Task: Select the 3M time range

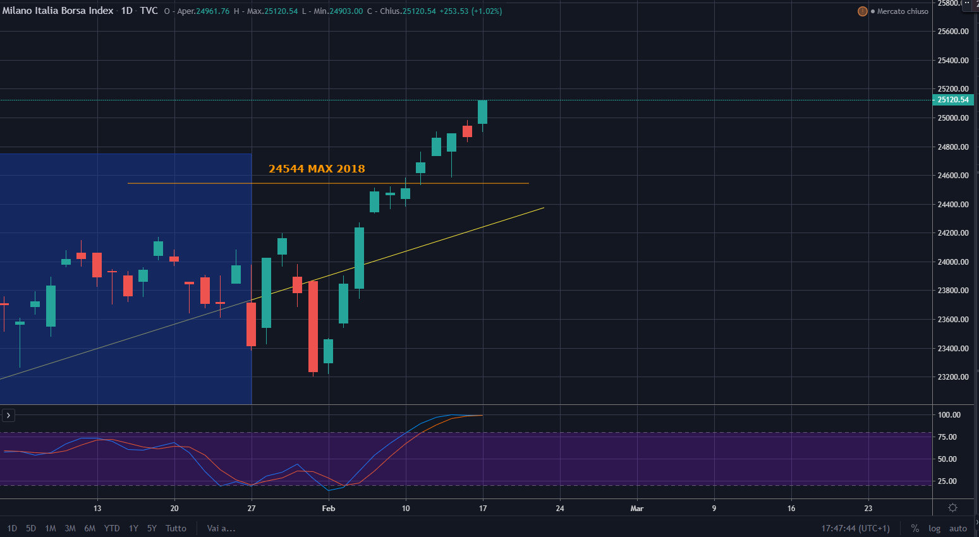Action: click(70, 528)
